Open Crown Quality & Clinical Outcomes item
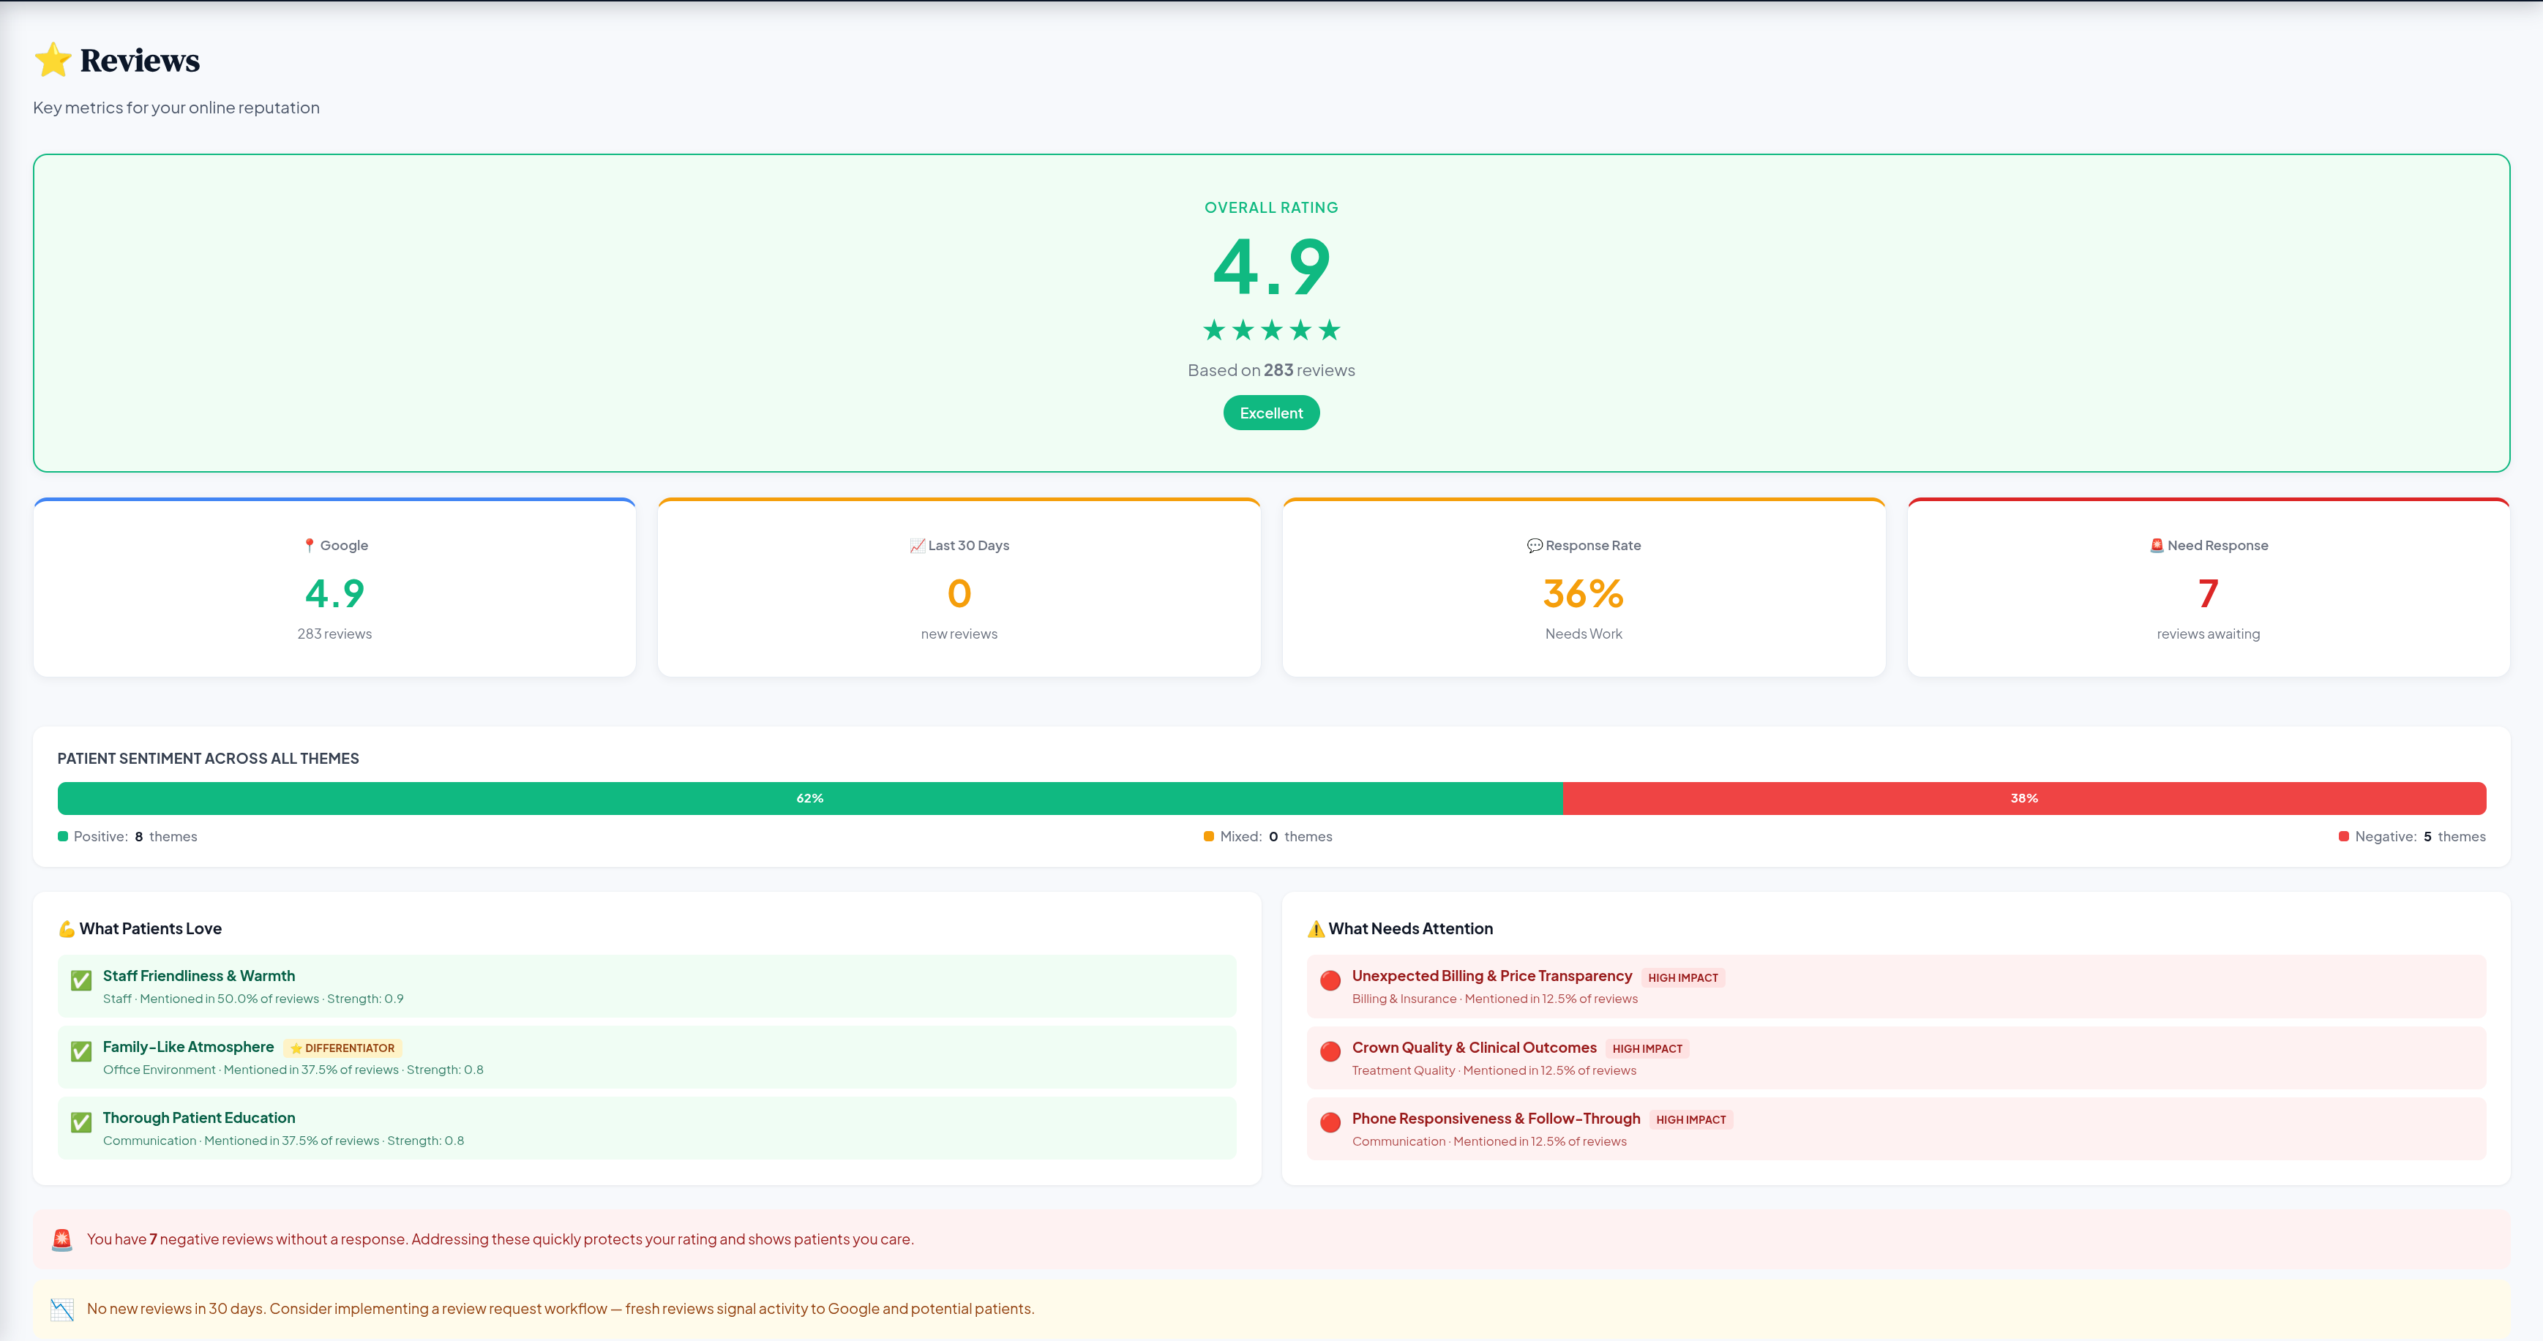2543x1341 pixels. coord(1895,1057)
